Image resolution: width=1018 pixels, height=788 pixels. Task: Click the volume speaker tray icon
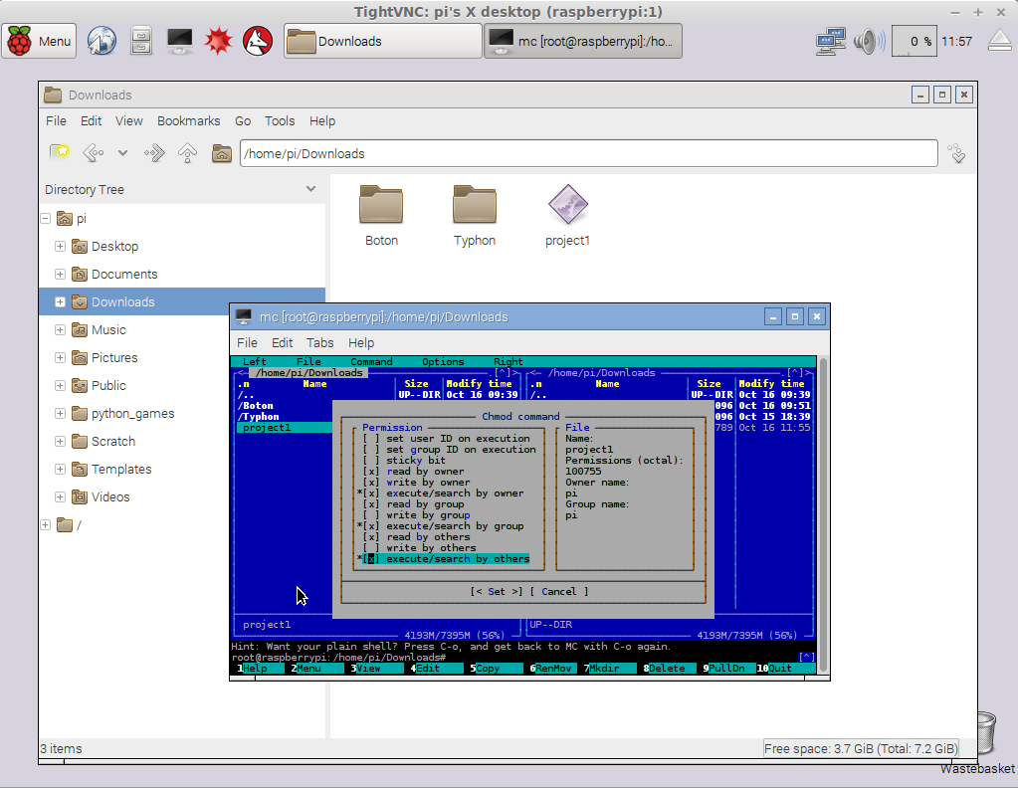click(x=869, y=42)
